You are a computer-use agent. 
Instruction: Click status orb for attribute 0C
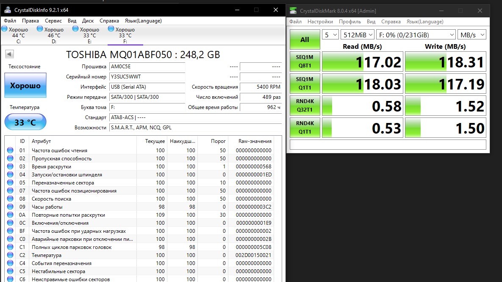[x=10, y=223]
